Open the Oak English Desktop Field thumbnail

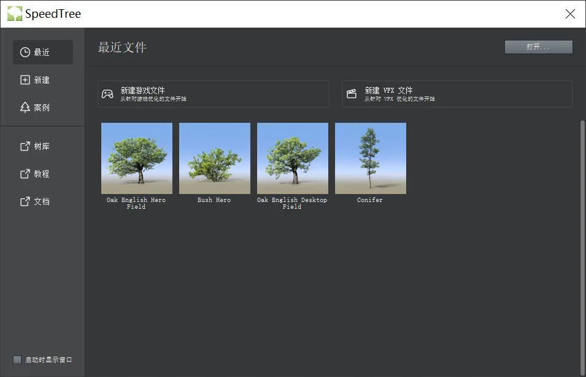(293, 158)
